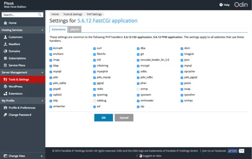Click the Facebook Like button
This screenshot has height=159, width=252.
click(232, 151)
